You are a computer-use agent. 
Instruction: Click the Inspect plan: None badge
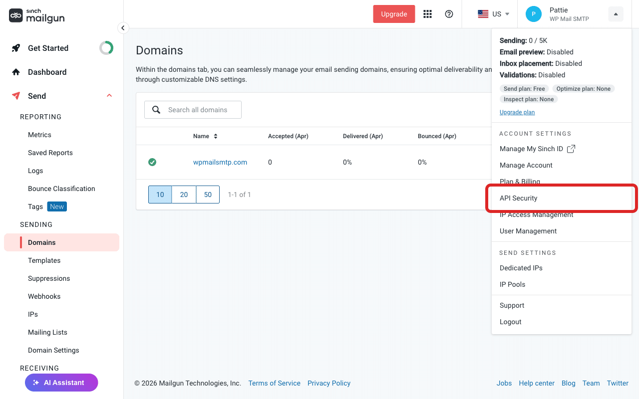click(x=529, y=99)
